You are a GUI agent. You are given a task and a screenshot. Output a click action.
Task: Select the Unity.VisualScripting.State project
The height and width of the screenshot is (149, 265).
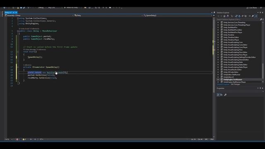point(233,62)
